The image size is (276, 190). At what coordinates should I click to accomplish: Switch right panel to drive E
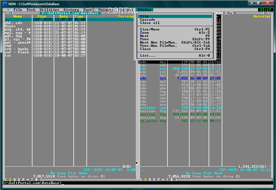point(154,179)
